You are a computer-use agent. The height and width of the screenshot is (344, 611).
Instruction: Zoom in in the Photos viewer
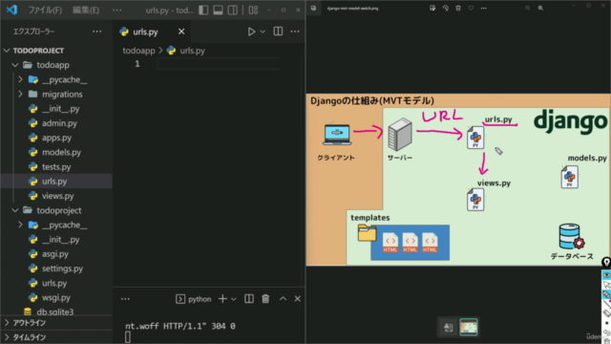(540, 9)
